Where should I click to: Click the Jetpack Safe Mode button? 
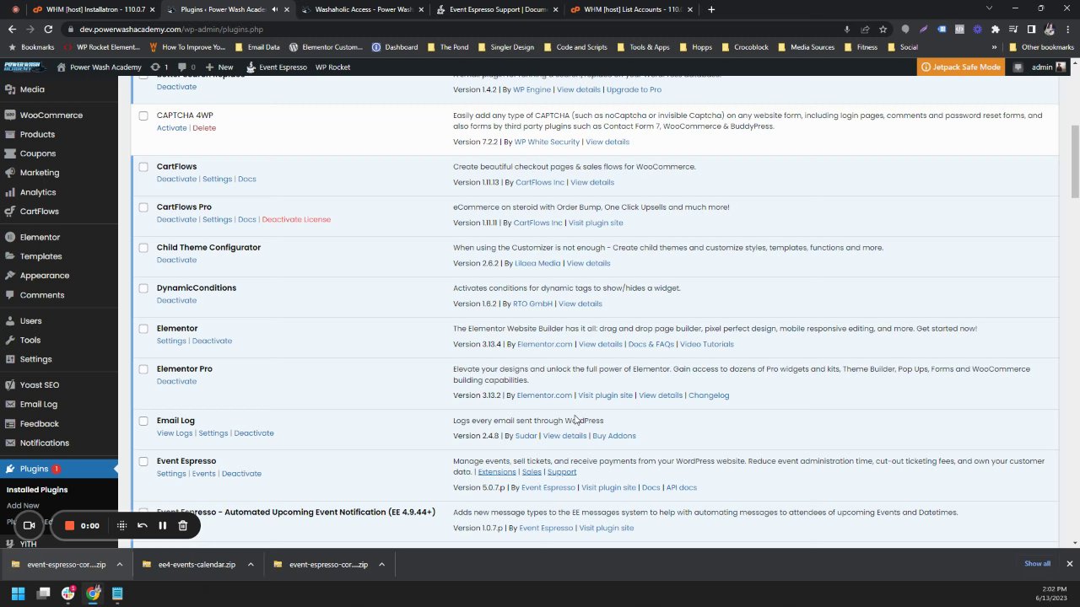point(961,67)
